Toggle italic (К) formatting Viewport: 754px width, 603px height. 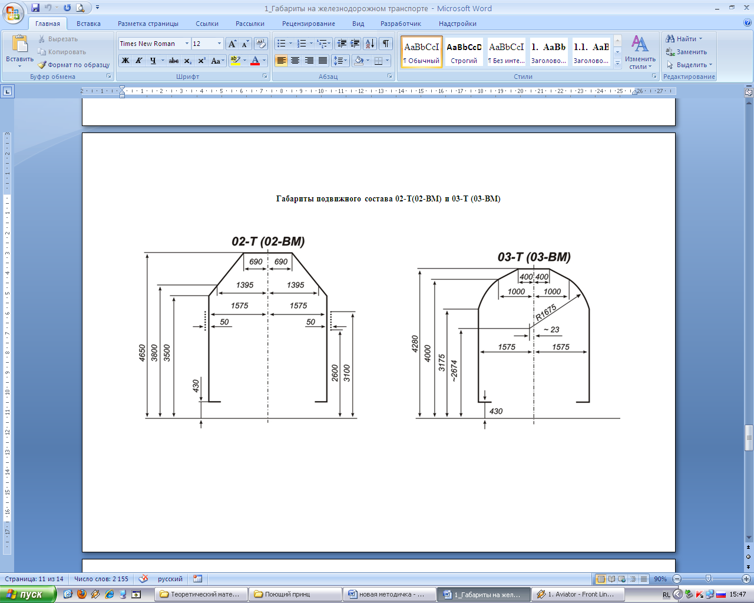139,61
